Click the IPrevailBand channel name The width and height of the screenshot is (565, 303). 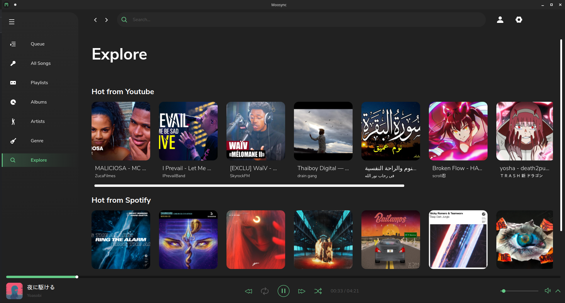[x=174, y=176]
